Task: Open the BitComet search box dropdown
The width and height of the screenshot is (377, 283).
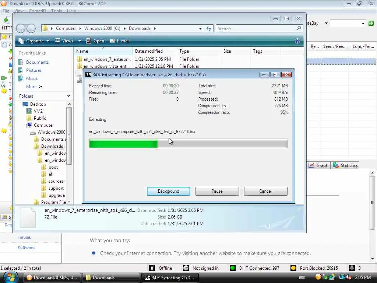Action: point(363,23)
